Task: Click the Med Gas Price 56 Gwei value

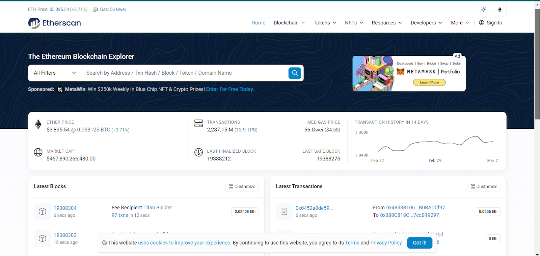Action: click(x=314, y=130)
